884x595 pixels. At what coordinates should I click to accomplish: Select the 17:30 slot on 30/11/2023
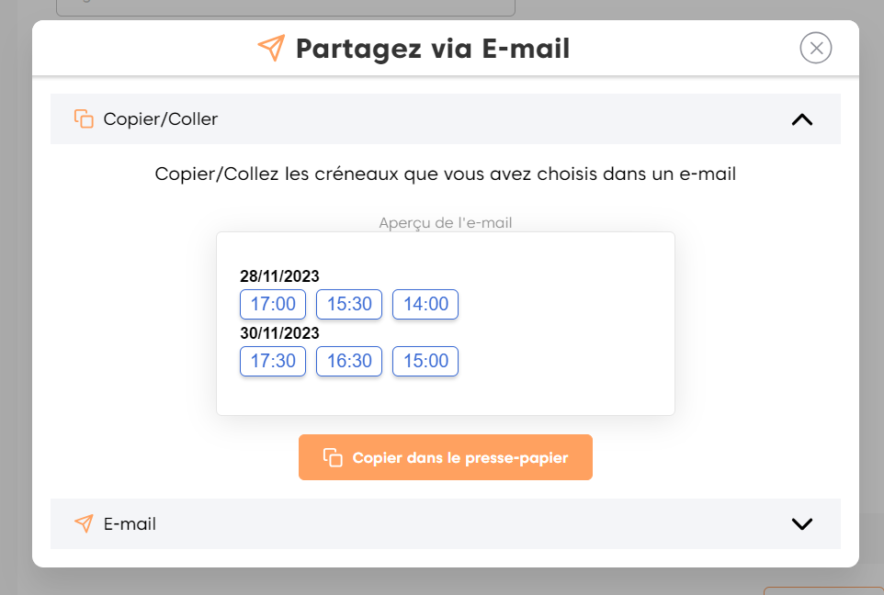273,361
